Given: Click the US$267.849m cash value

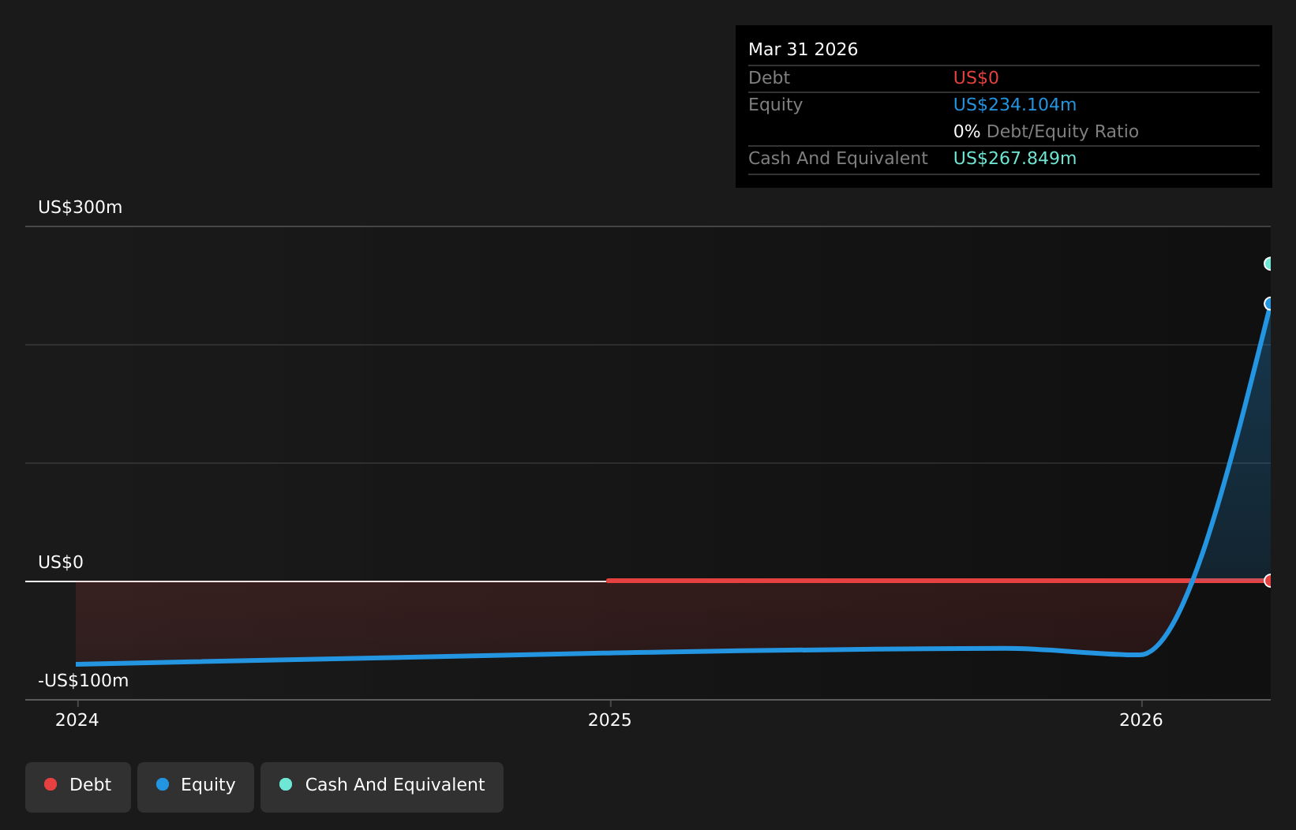Looking at the screenshot, I should pos(1015,159).
